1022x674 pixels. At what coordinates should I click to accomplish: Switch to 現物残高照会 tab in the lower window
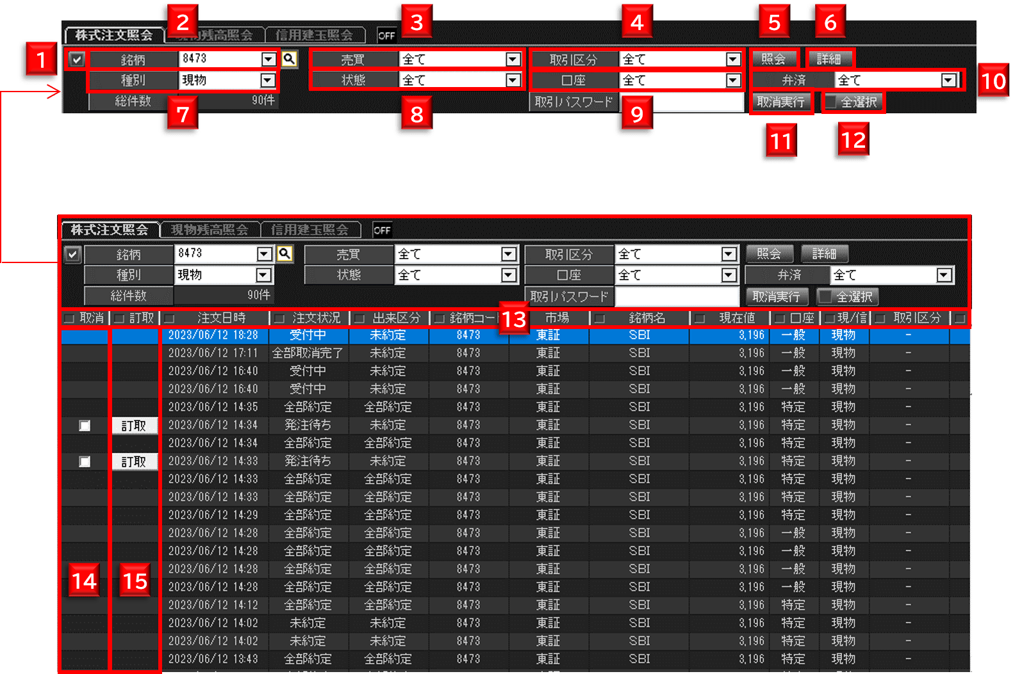210,230
